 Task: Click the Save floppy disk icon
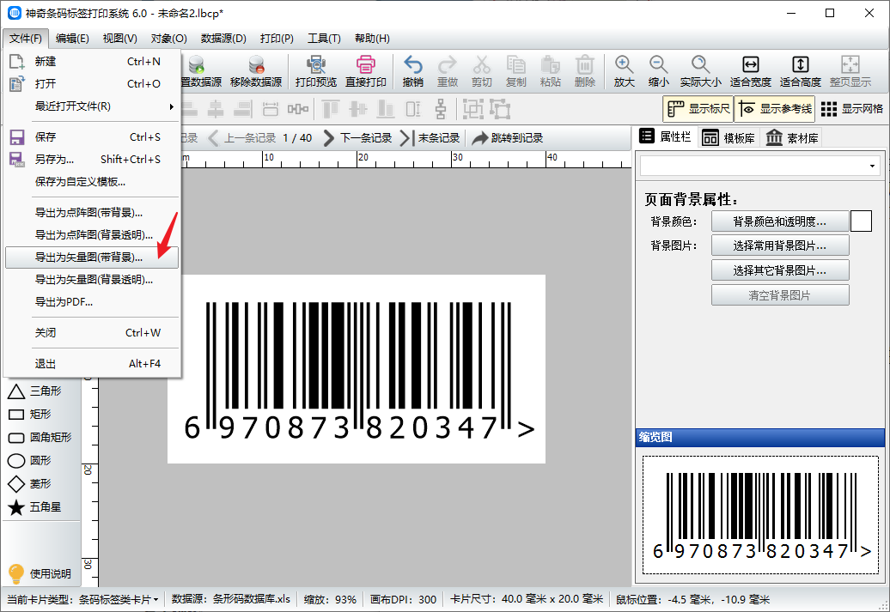(16, 136)
